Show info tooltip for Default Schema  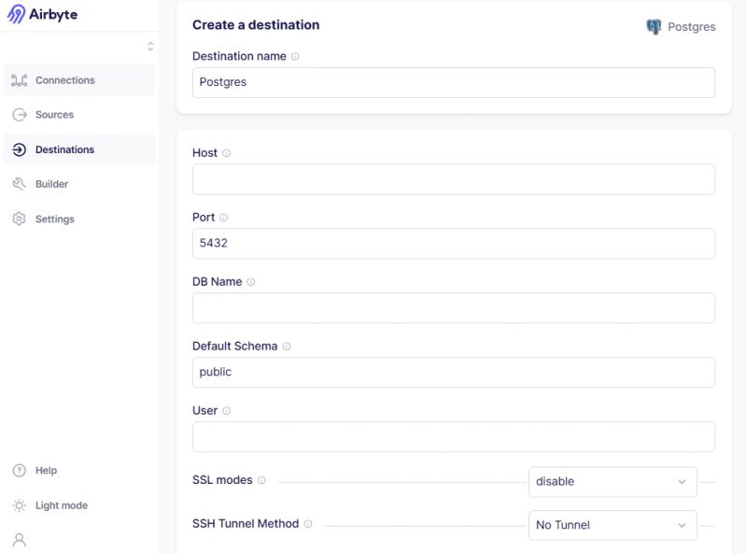click(287, 346)
